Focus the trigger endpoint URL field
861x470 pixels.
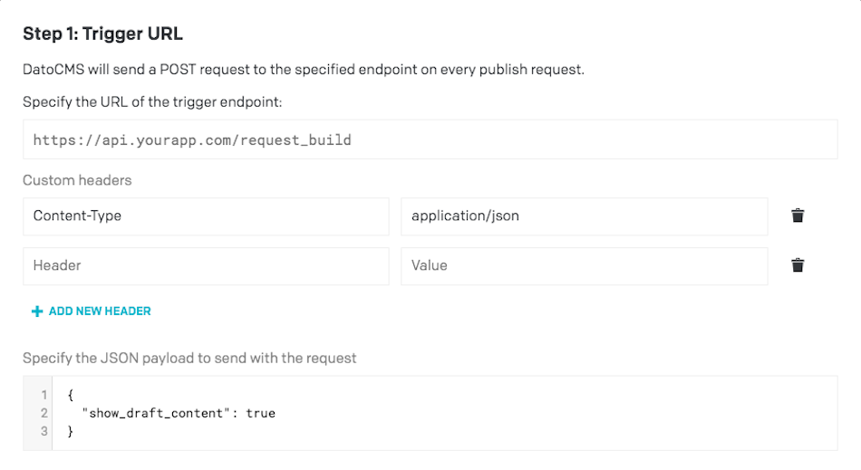coord(430,139)
